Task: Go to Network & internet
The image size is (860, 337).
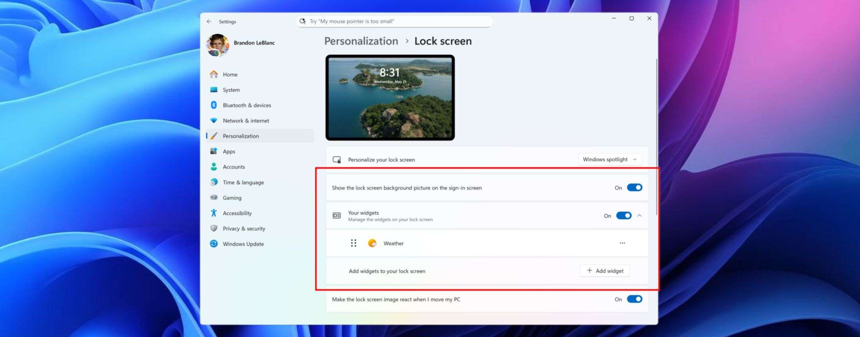Action: [260, 120]
